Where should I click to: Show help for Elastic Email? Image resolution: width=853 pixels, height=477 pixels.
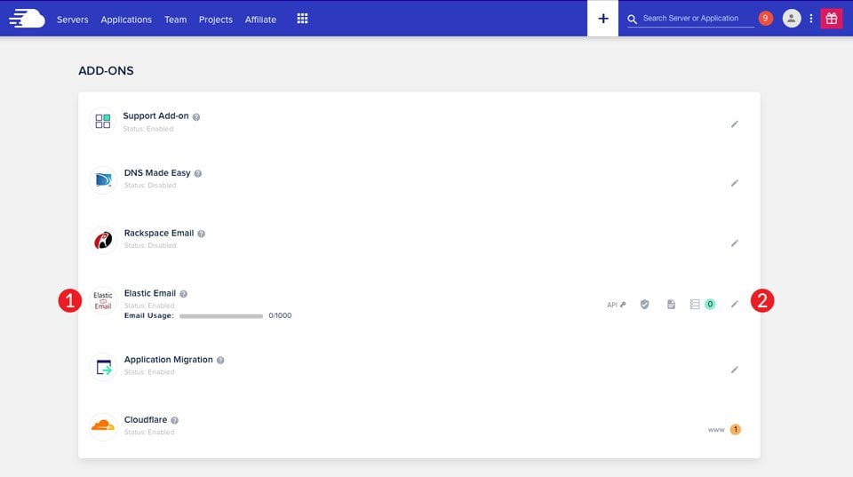(x=183, y=294)
